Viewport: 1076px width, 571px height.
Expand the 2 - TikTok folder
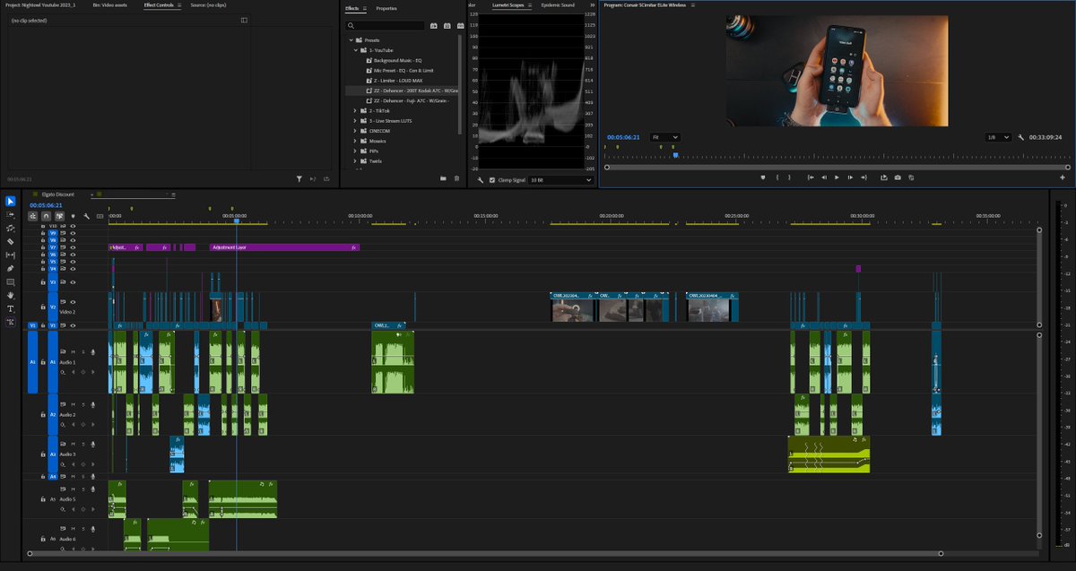(355, 110)
